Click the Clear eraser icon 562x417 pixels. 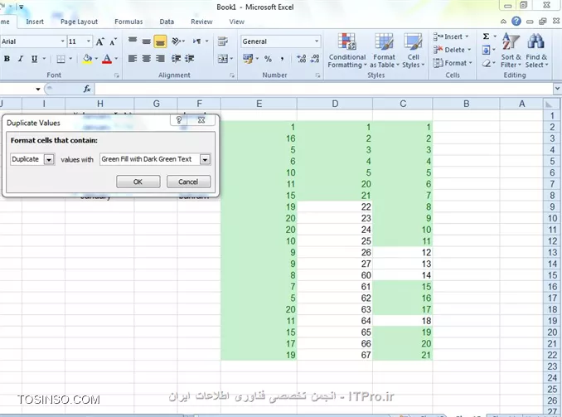click(x=486, y=64)
